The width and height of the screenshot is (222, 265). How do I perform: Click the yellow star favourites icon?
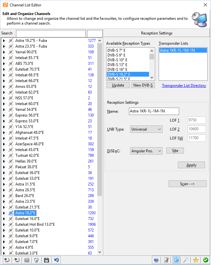[x=195, y=260]
